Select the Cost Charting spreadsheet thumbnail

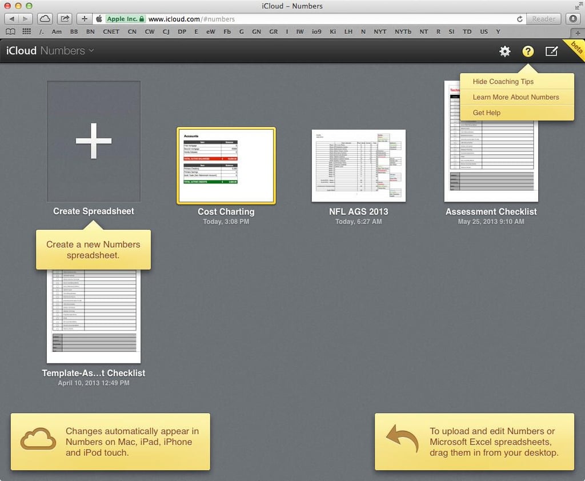click(x=226, y=166)
